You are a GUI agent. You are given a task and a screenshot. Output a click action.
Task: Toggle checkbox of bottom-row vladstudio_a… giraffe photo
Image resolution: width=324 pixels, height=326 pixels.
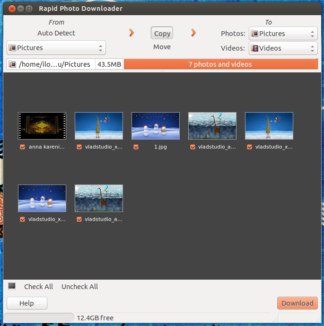click(x=79, y=220)
